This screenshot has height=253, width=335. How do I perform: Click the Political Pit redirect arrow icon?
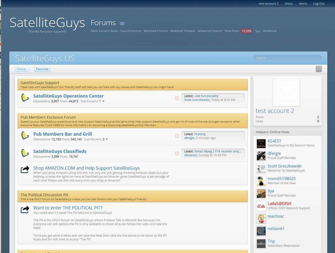coord(25,210)
